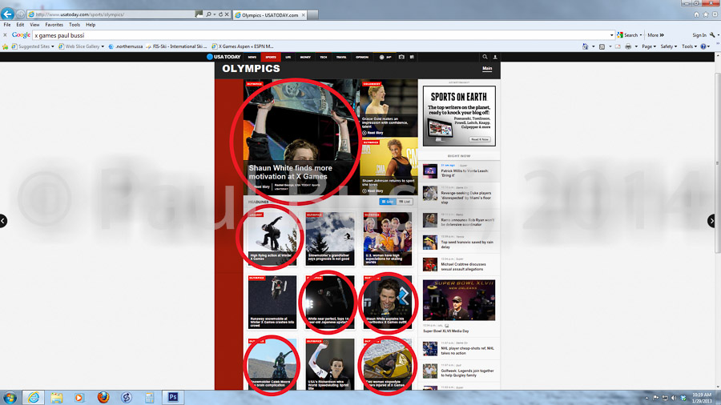721x405 pixels.
Task: Click the Print icon in command bar
Action: [628, 46]
